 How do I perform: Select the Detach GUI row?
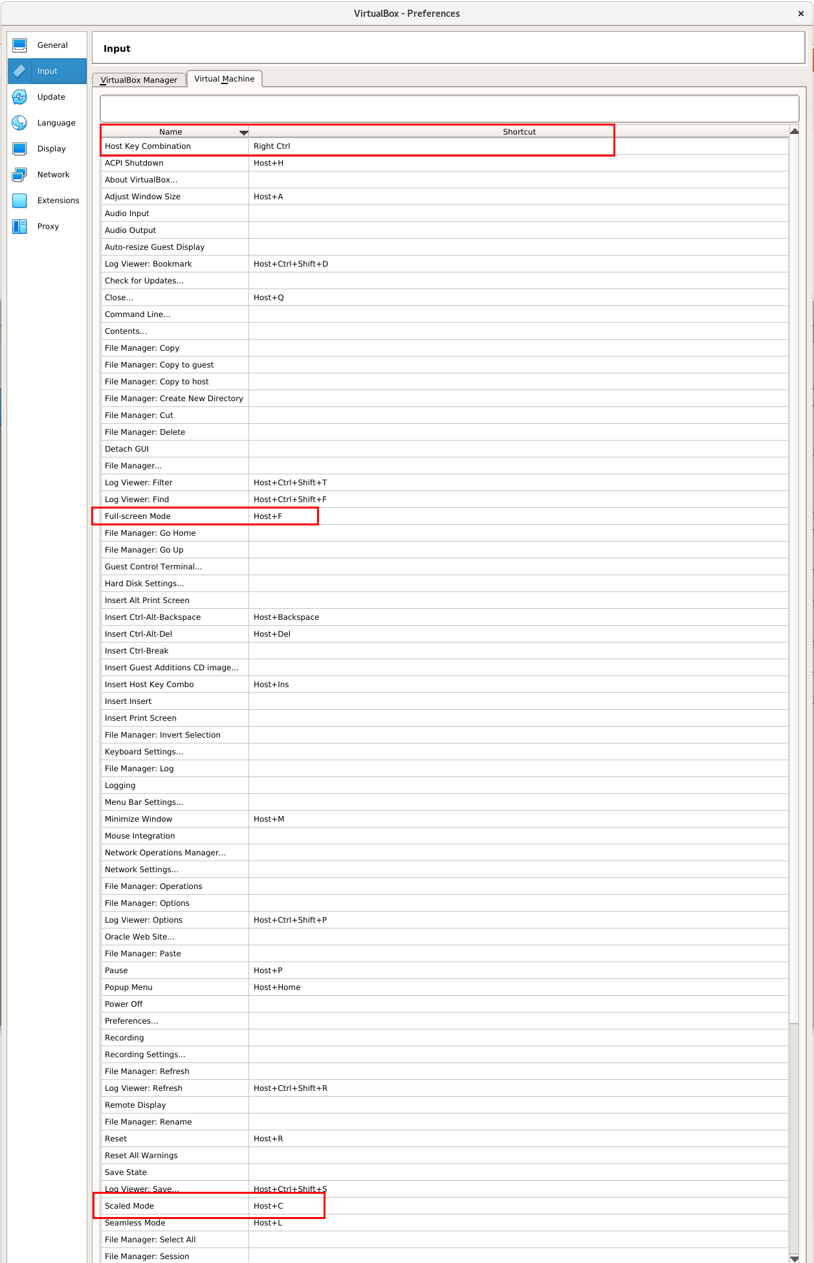445,449
